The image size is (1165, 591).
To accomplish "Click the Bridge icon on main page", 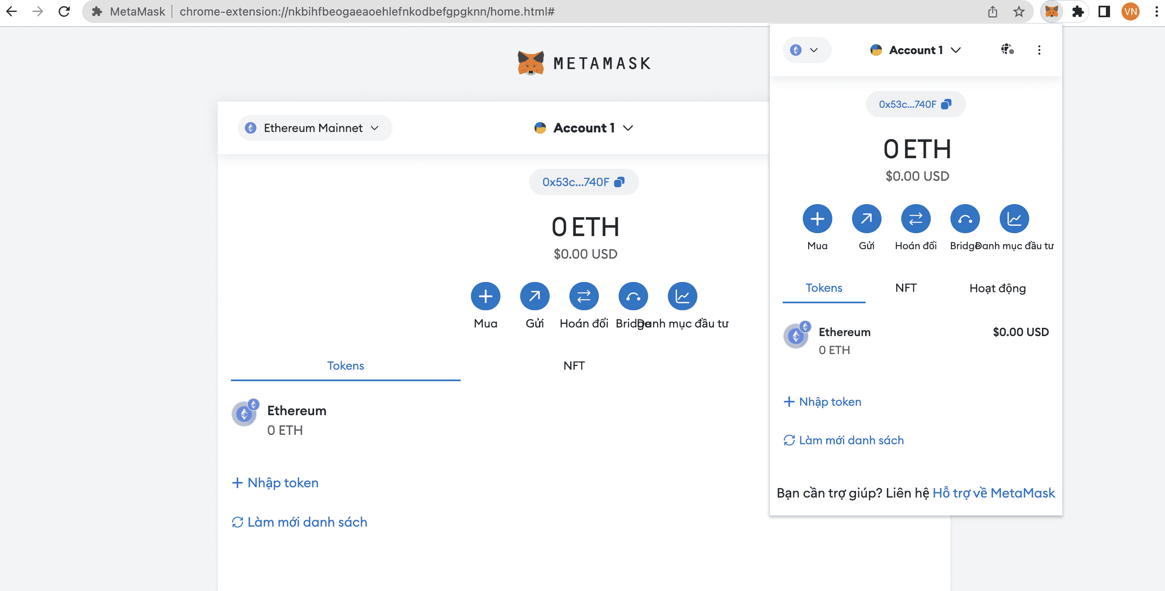I will pyautogui.click(x=633, y=296).
